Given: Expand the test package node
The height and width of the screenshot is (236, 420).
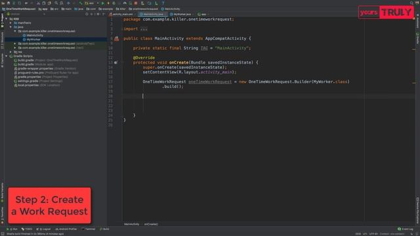Looking at the screenshot, I should pyautogui.click(x=15, y=48).
